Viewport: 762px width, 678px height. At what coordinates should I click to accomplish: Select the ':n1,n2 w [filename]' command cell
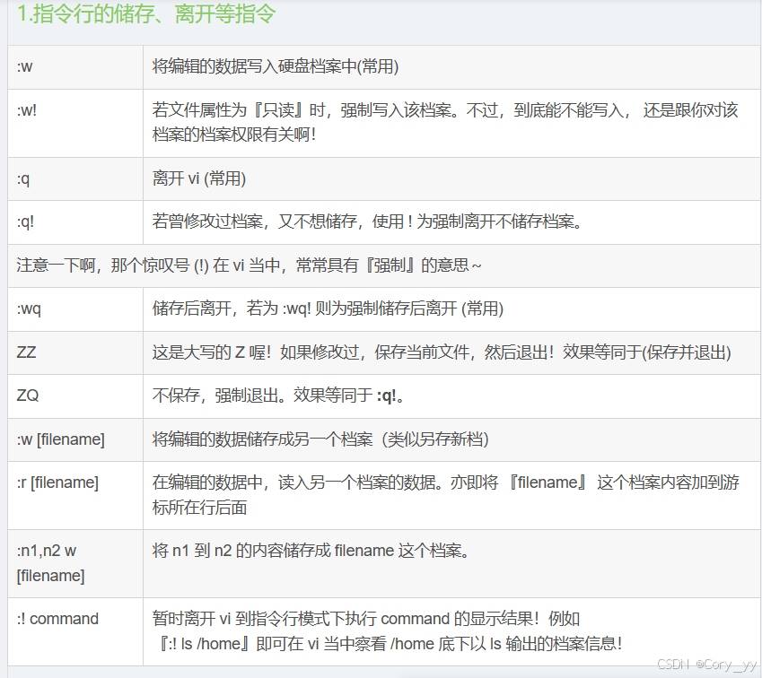(75, 563)
